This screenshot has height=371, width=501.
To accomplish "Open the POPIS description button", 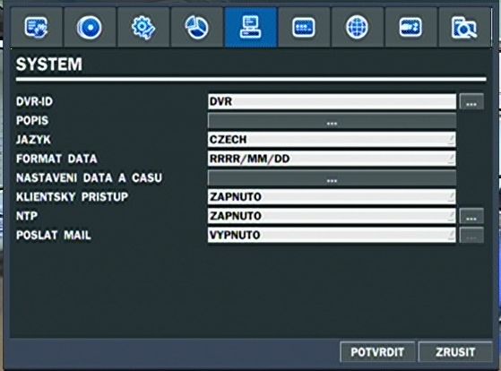I will coord(332,121).
